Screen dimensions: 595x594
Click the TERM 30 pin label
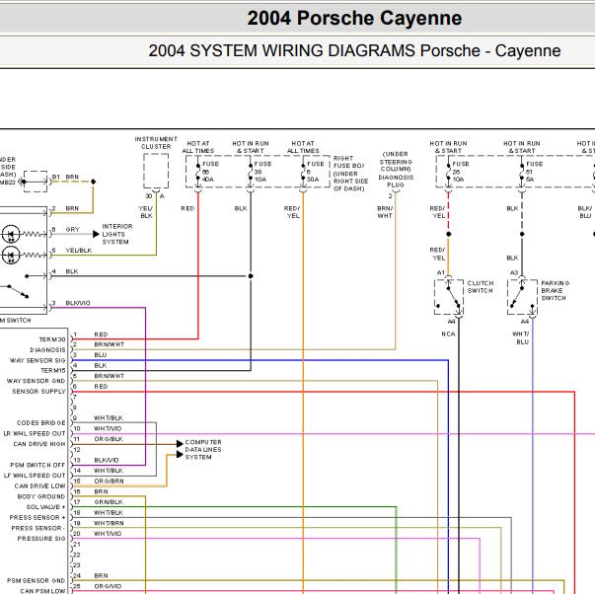52,339
